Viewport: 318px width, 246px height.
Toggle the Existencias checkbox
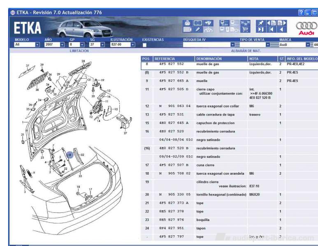tap(144, 45)
